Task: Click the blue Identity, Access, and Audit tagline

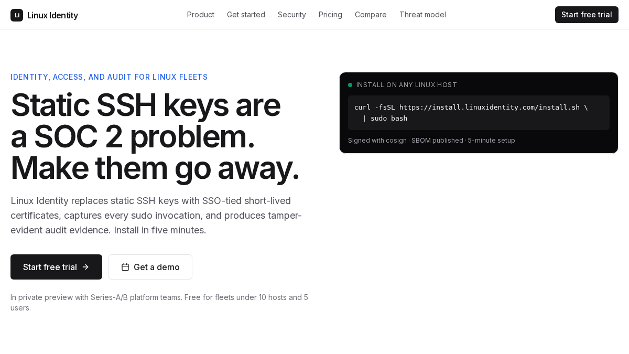Action: [x=109, y=77]
